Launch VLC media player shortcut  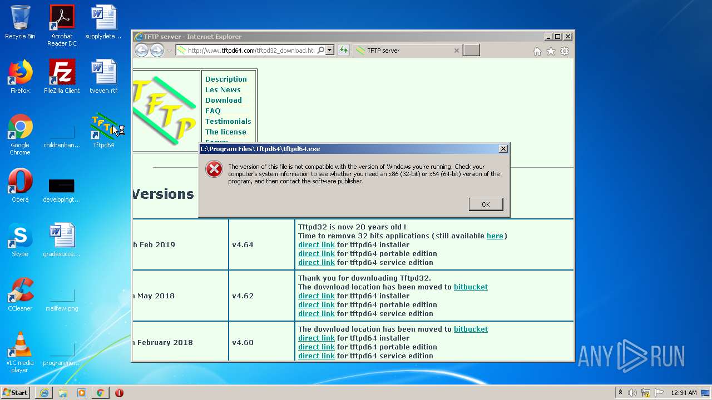(x=20, y=352)
